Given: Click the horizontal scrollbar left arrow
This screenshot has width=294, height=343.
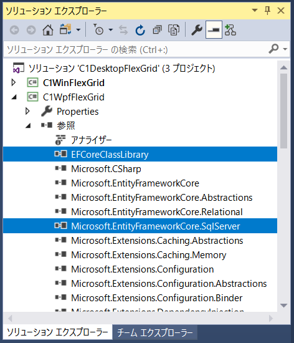Looking at the screenshot, I should 10,318.
